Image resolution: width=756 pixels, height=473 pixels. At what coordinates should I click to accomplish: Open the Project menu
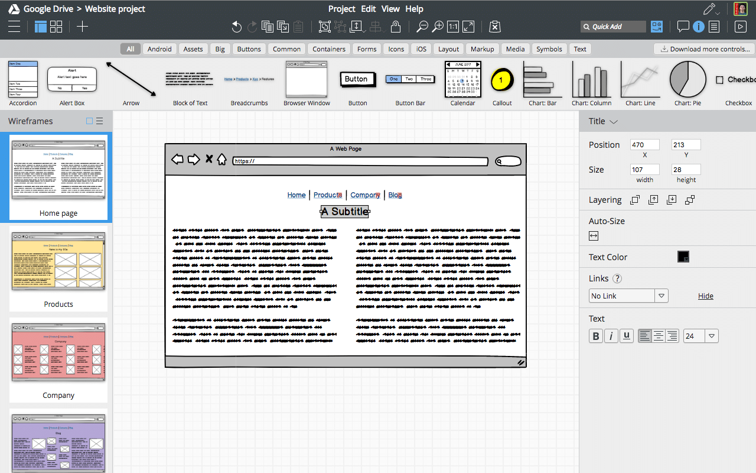pyautogui.click(x=341, y=8)
